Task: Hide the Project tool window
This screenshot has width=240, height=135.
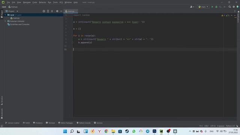Action: click(x=61, y=11)
